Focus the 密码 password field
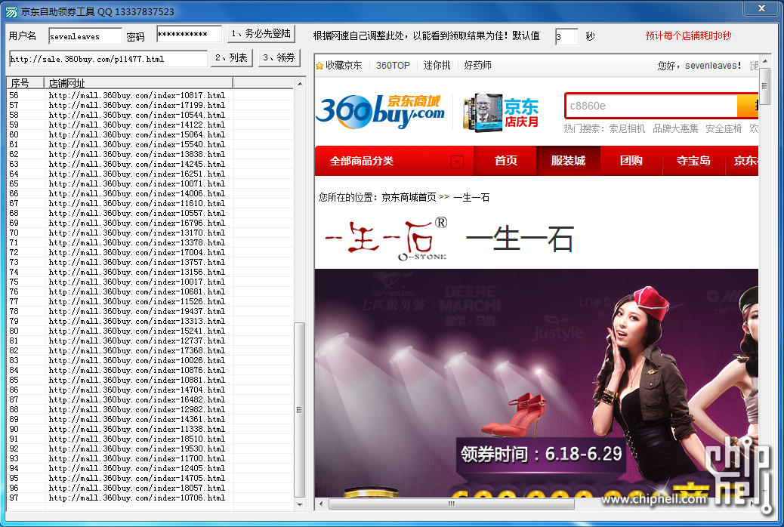This screenshot has width=784, height=527. click(189, 34)
